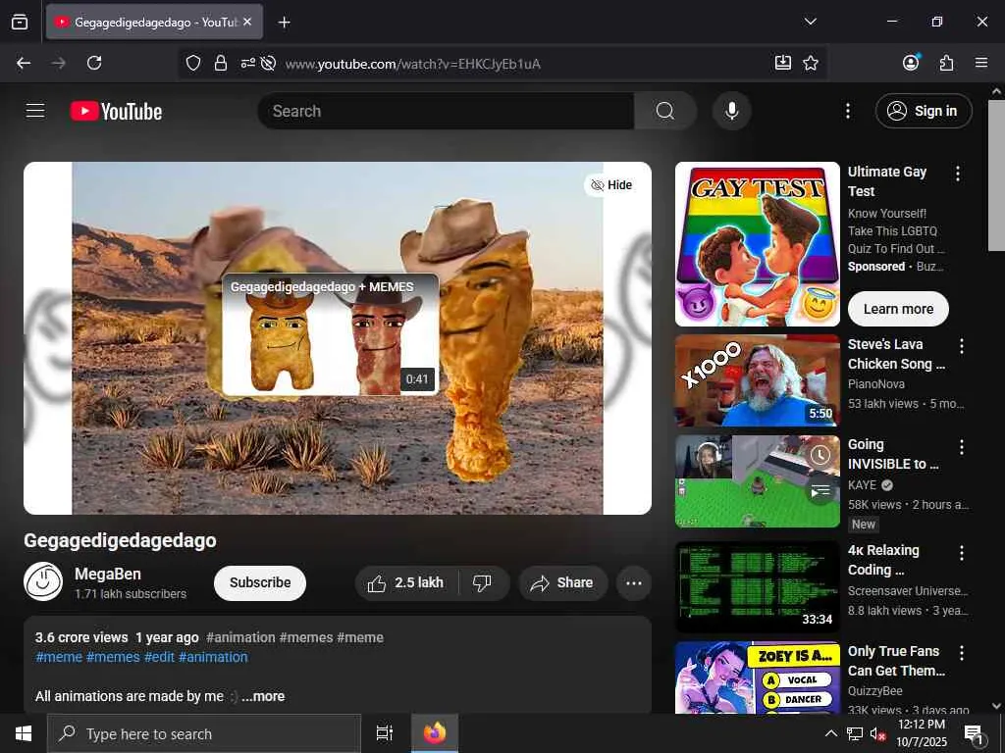Share the video
Screen dimensions: 1005x753
(x=562, y=582)
